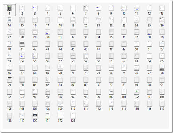Choose page 116 thumbnail
Image resolution: width=173 pixels, height=133 pixels.
[149, 103]
